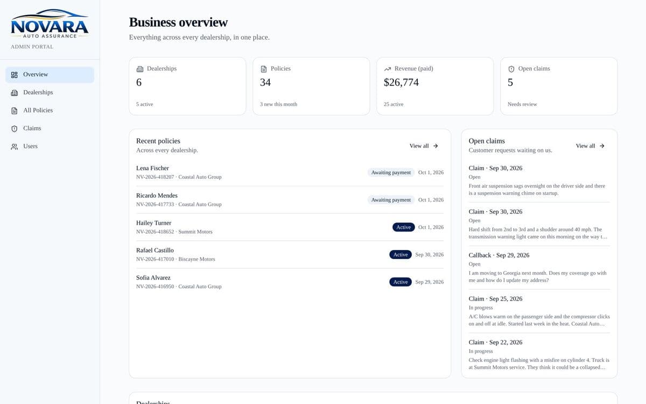Click 'Needs review' under Open claims
Image resolution: width=646 pixels, height=404 pixels.
click(x=522, y=105)
